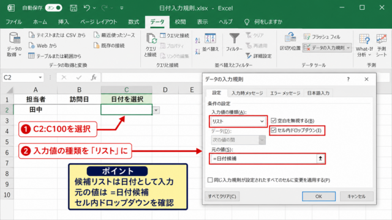Image resolution: width=392 pixels, height=220 pixels.
Task: Sort ascending A to Z
Action: (x=198, y=40)
